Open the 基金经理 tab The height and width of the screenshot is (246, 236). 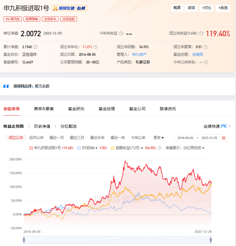[107, 109]
